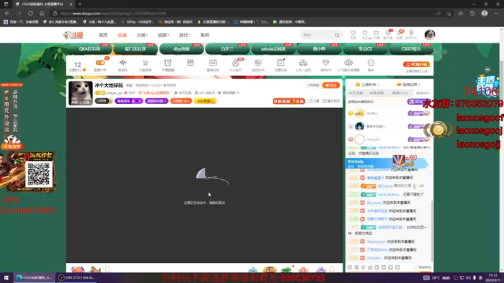504x283 pixels.
Task: Select the 零点CS live streamer tab
Action: [x=365, y=49]
